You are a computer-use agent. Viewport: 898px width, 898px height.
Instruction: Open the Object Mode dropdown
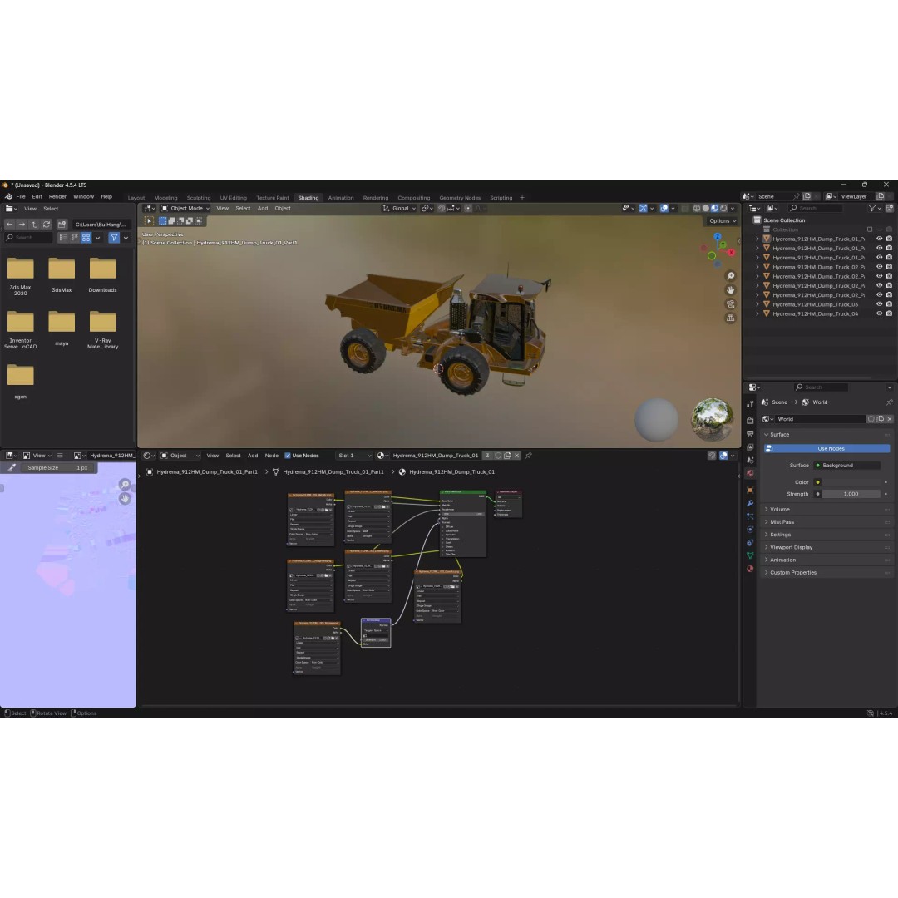pyautogui.click(x=185, y=209)
